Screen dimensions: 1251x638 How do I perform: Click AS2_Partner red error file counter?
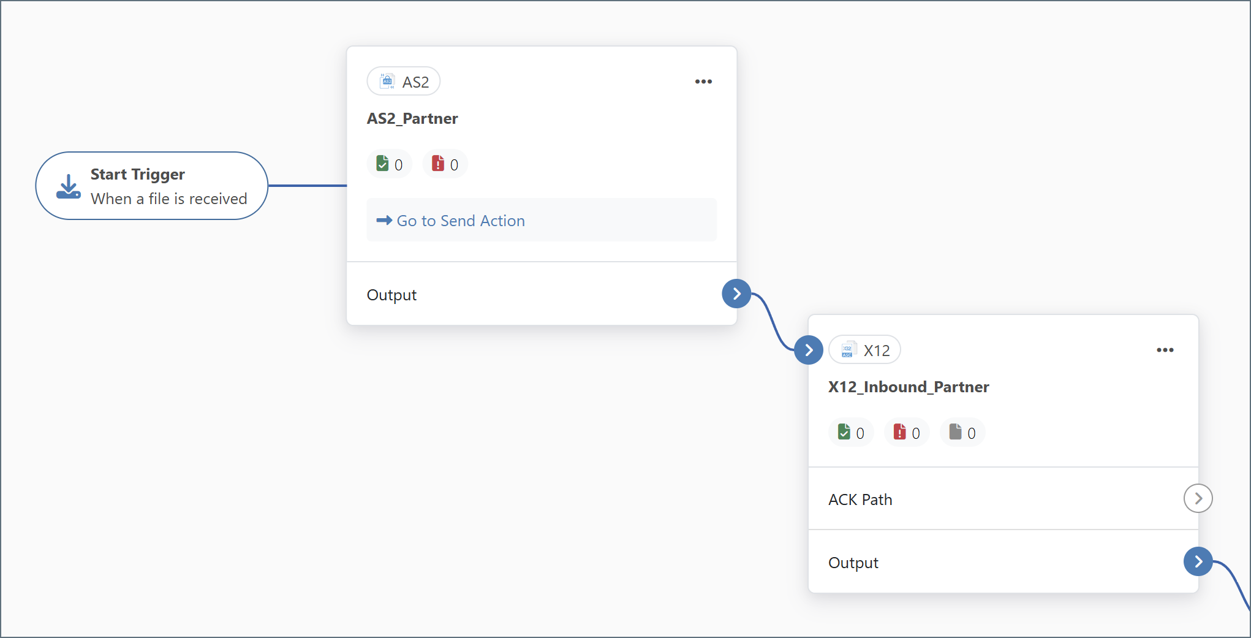click(x=445, y=164)
